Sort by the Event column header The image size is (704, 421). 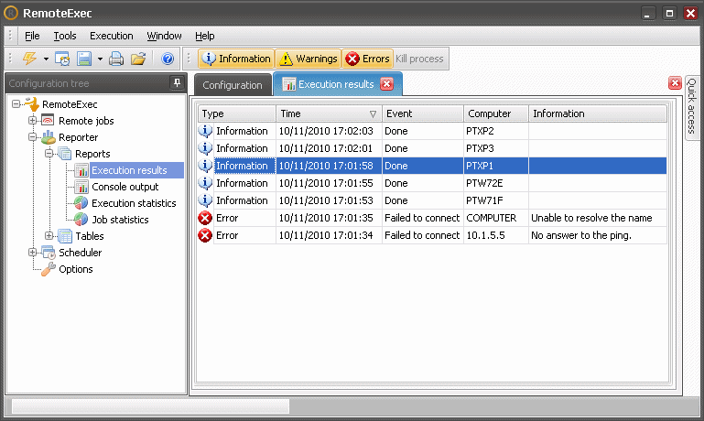422,113
